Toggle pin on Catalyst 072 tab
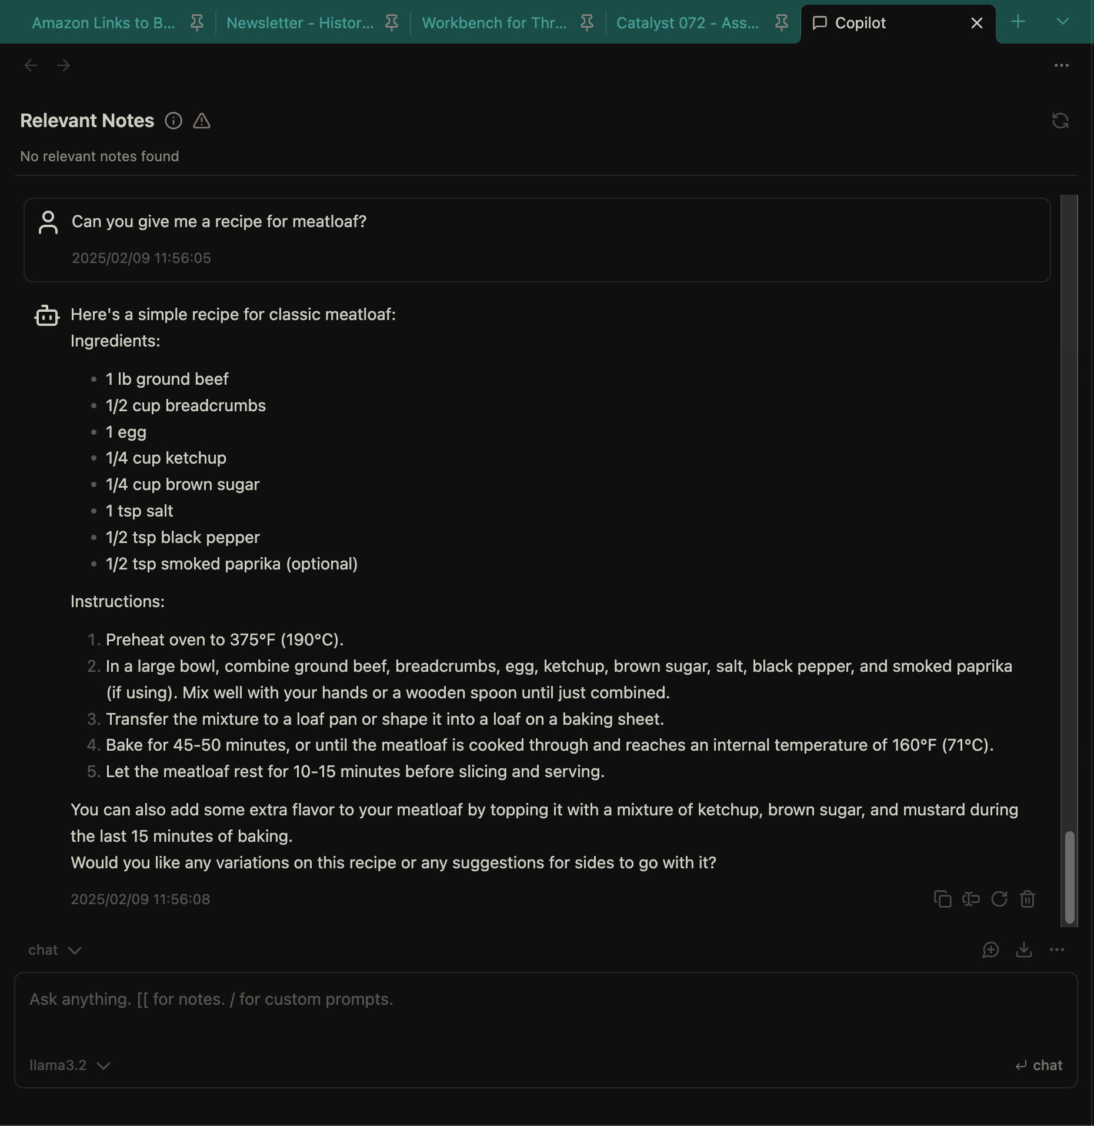Image resolution: width=1094 pixels, height=1126 pixels. click(782, 23)
